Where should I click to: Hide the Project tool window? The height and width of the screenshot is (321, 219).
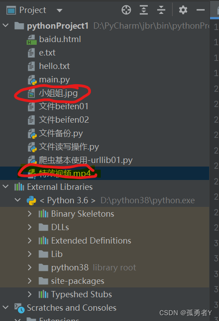pos(200,10)
